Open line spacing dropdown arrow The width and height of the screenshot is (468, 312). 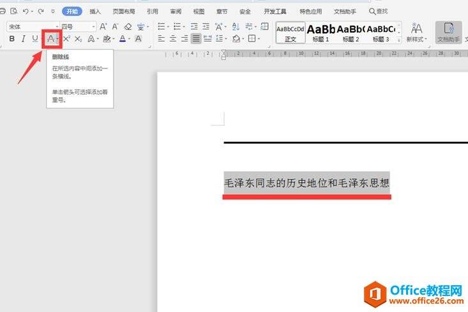click(x=226, y=39)
